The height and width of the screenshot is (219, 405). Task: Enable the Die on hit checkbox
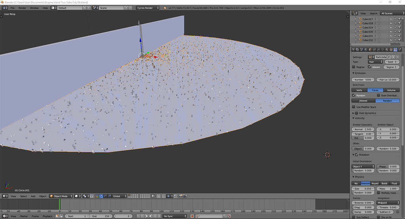(x=379, y=217)
